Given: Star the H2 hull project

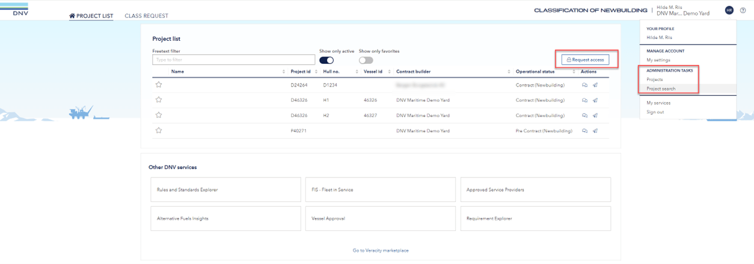Looking at the screenshot, I should coord(159,115).
